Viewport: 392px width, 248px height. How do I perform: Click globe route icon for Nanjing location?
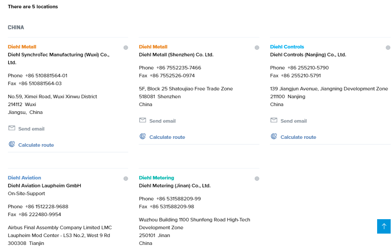coord(274,136)
